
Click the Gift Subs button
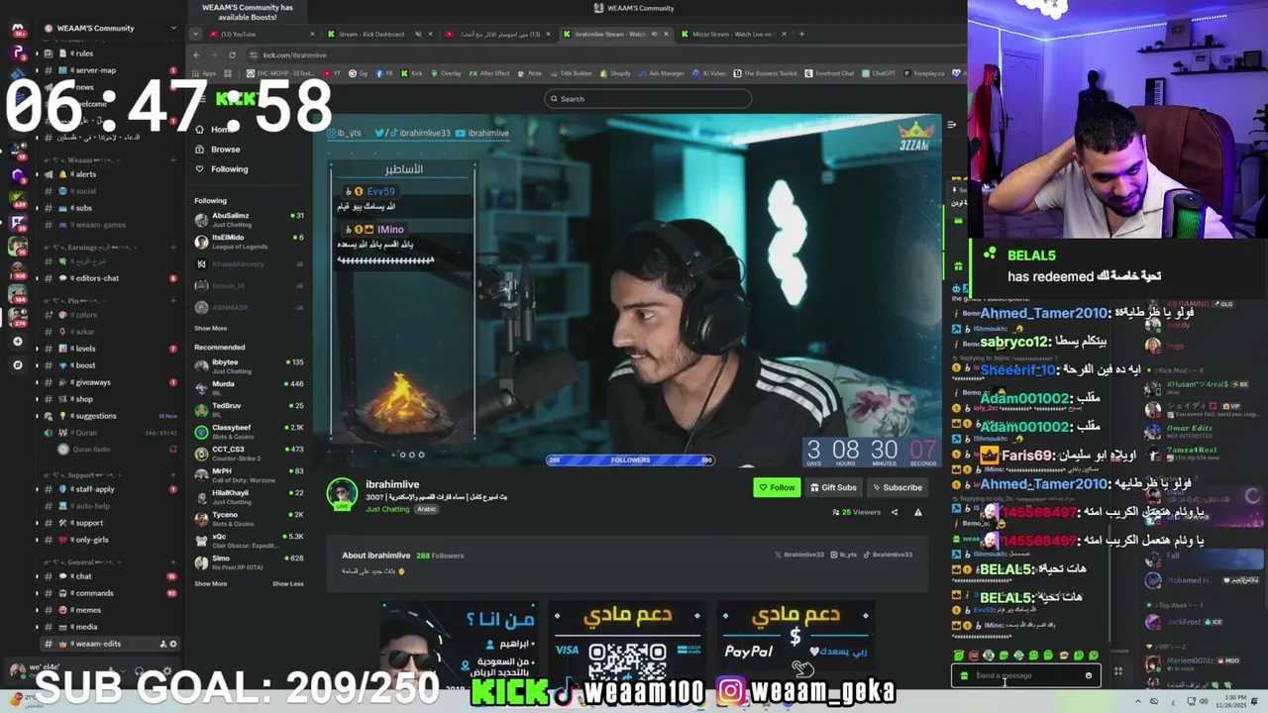click(x=833, y=487)
